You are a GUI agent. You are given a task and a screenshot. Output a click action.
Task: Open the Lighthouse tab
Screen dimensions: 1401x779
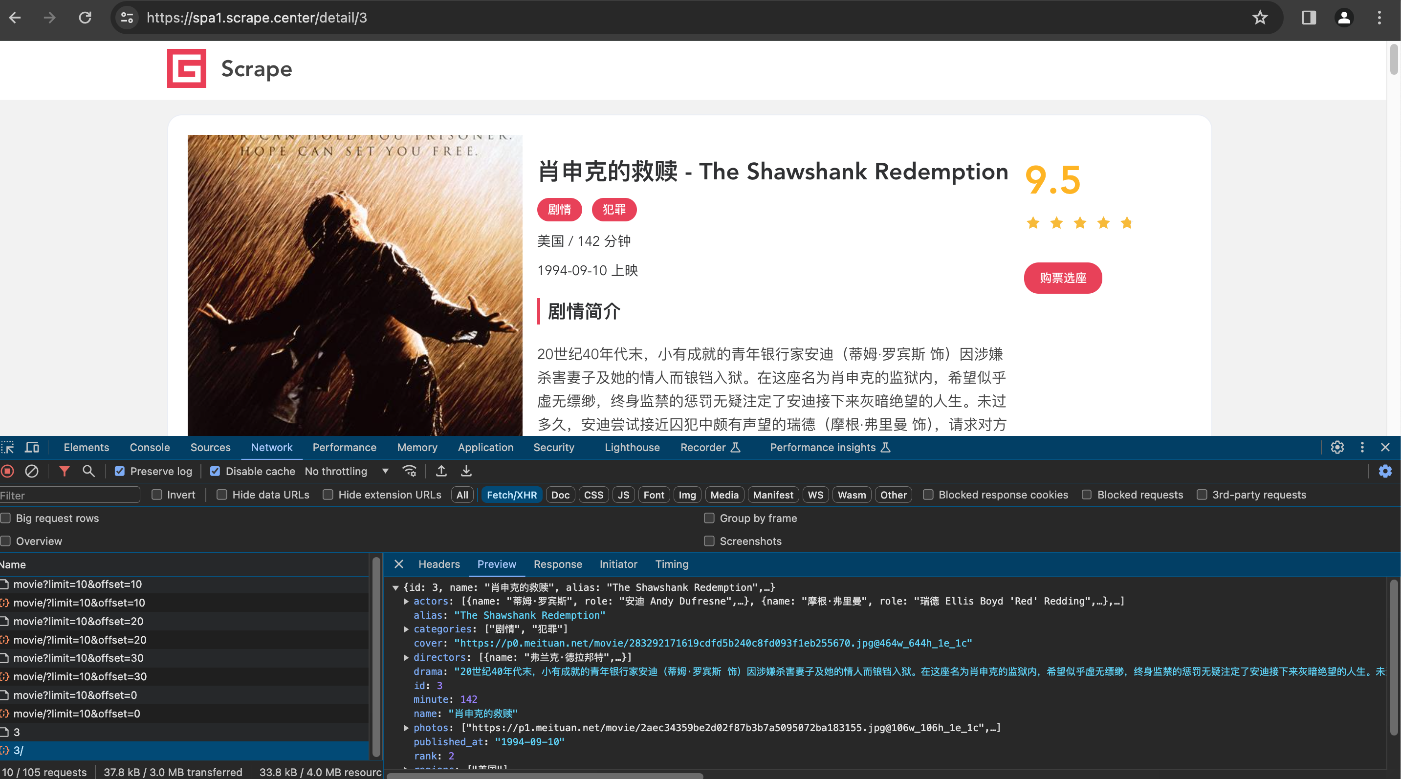coord(632,447)
